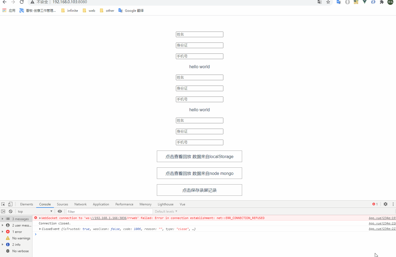Viewport: 396px width, 257px height.
Task: Switch to the Elements tab
Action: coord(27,204)
